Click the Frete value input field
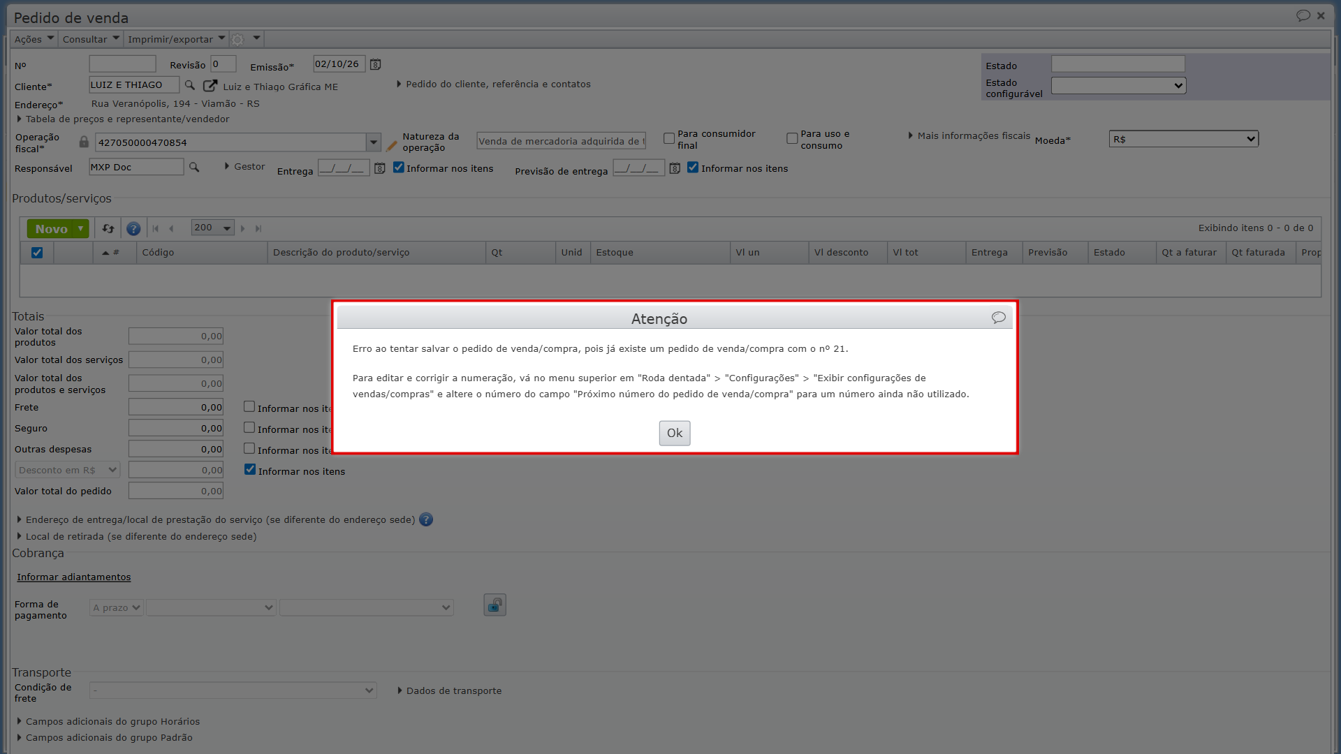The image size is (1341, 754). pyautogui.click(x=176, y=407)
